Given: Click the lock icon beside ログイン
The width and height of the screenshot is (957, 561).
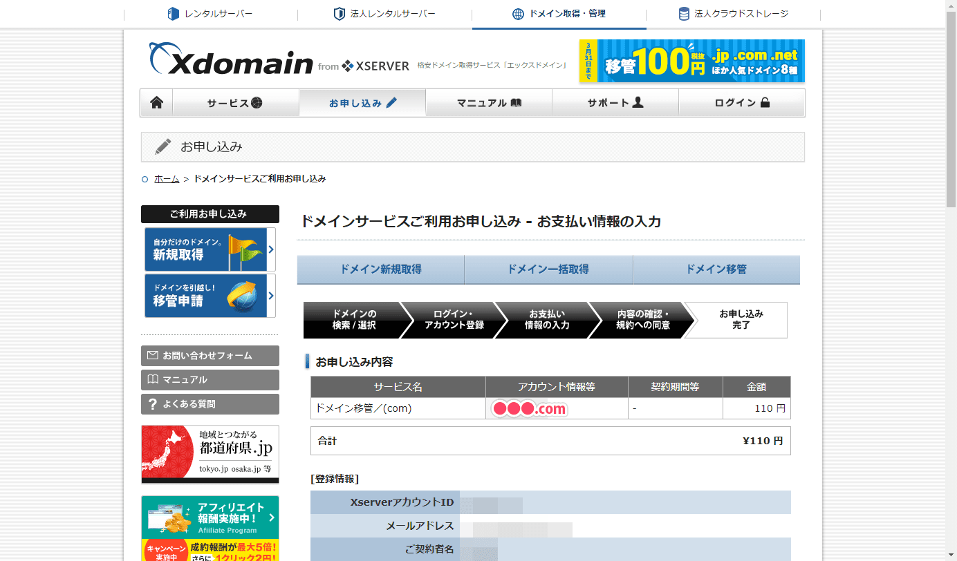Looking at the screenshot, I should [765, 103].
